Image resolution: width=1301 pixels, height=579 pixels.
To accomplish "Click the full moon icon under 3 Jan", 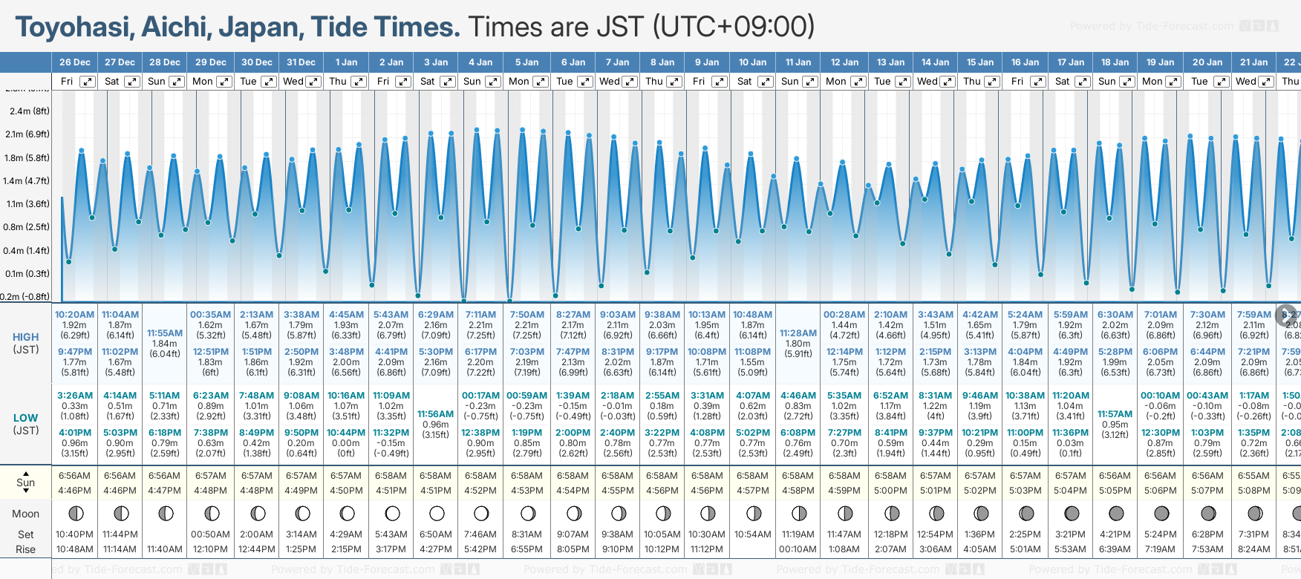I will click(437, 513).
